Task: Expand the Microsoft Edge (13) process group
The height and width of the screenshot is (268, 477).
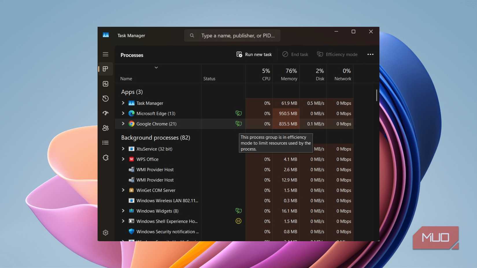Action: click(123, 113)
